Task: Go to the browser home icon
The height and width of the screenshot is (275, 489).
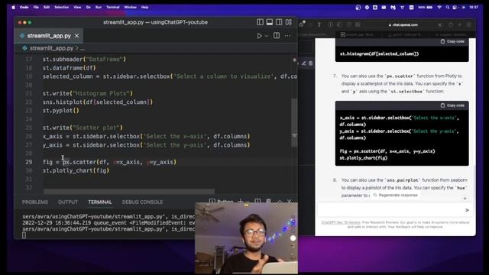Action: coord(302,24)
